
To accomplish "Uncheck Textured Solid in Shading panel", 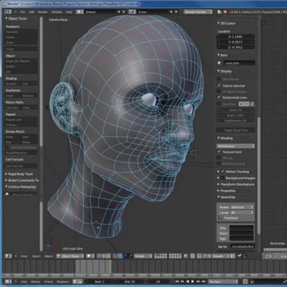I will coord(219,152).
